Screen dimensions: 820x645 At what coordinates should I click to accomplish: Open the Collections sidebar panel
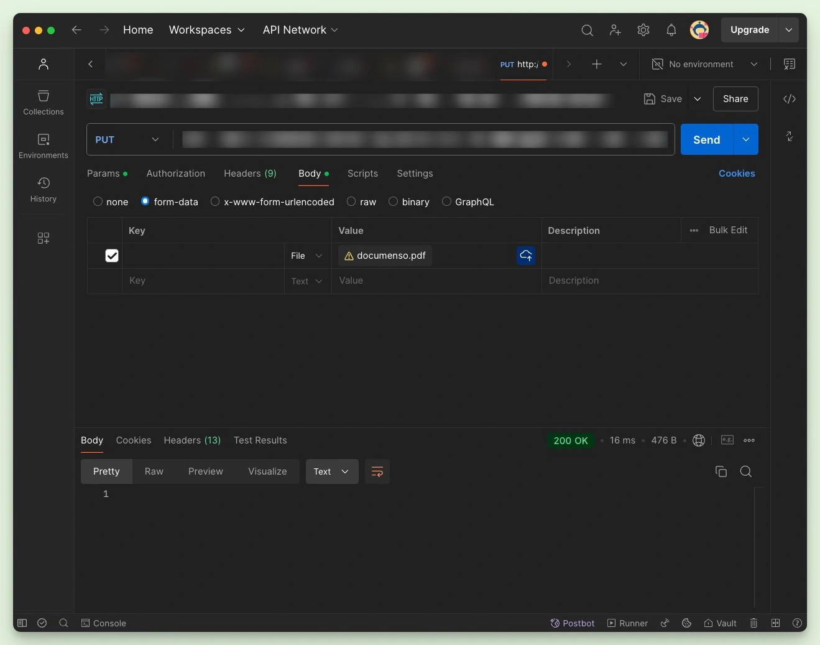pyautogui.click(x=44, y=103)
